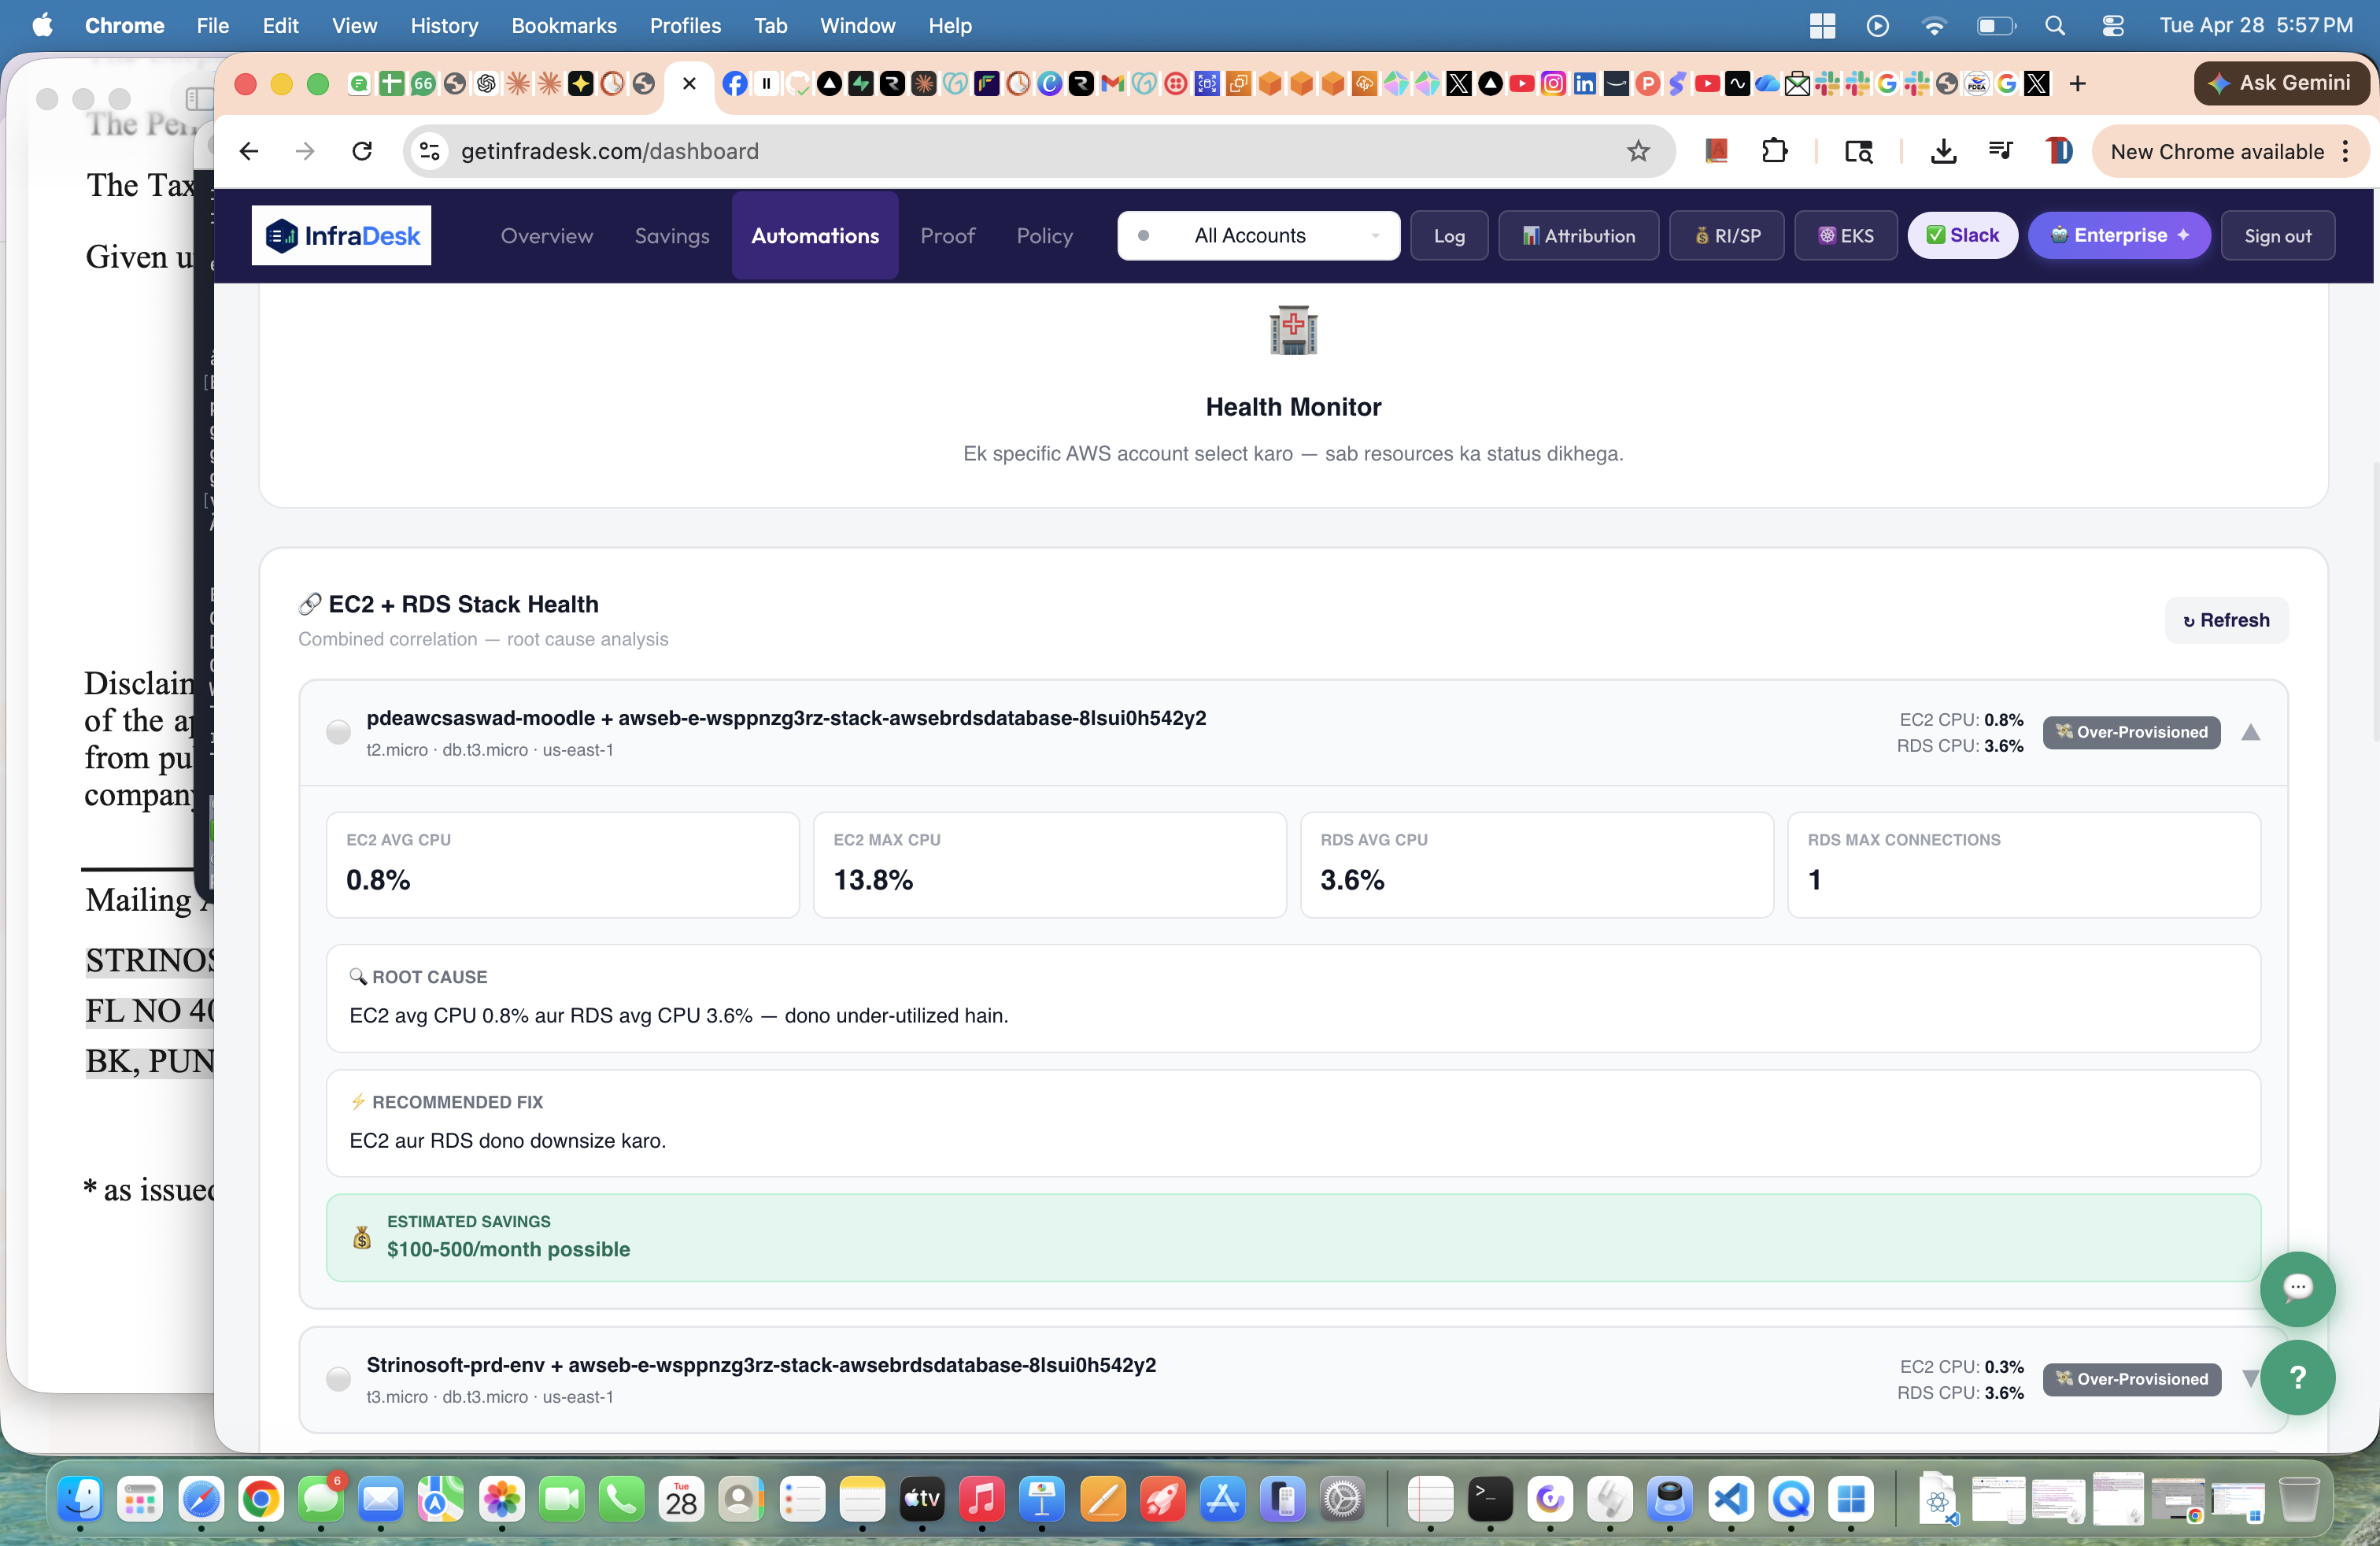
Task: Switch to the Instagram tab
Action: pyautogui.click(x=1553, y=84)
